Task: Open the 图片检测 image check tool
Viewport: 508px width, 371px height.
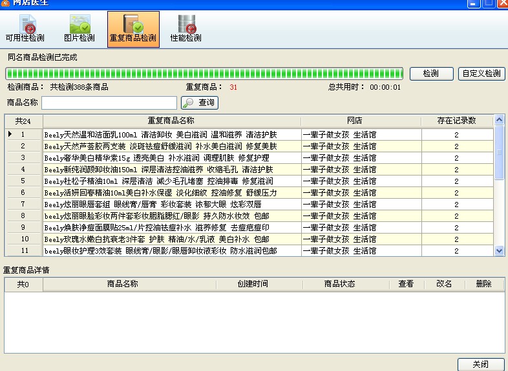Action: pos(79,29)
